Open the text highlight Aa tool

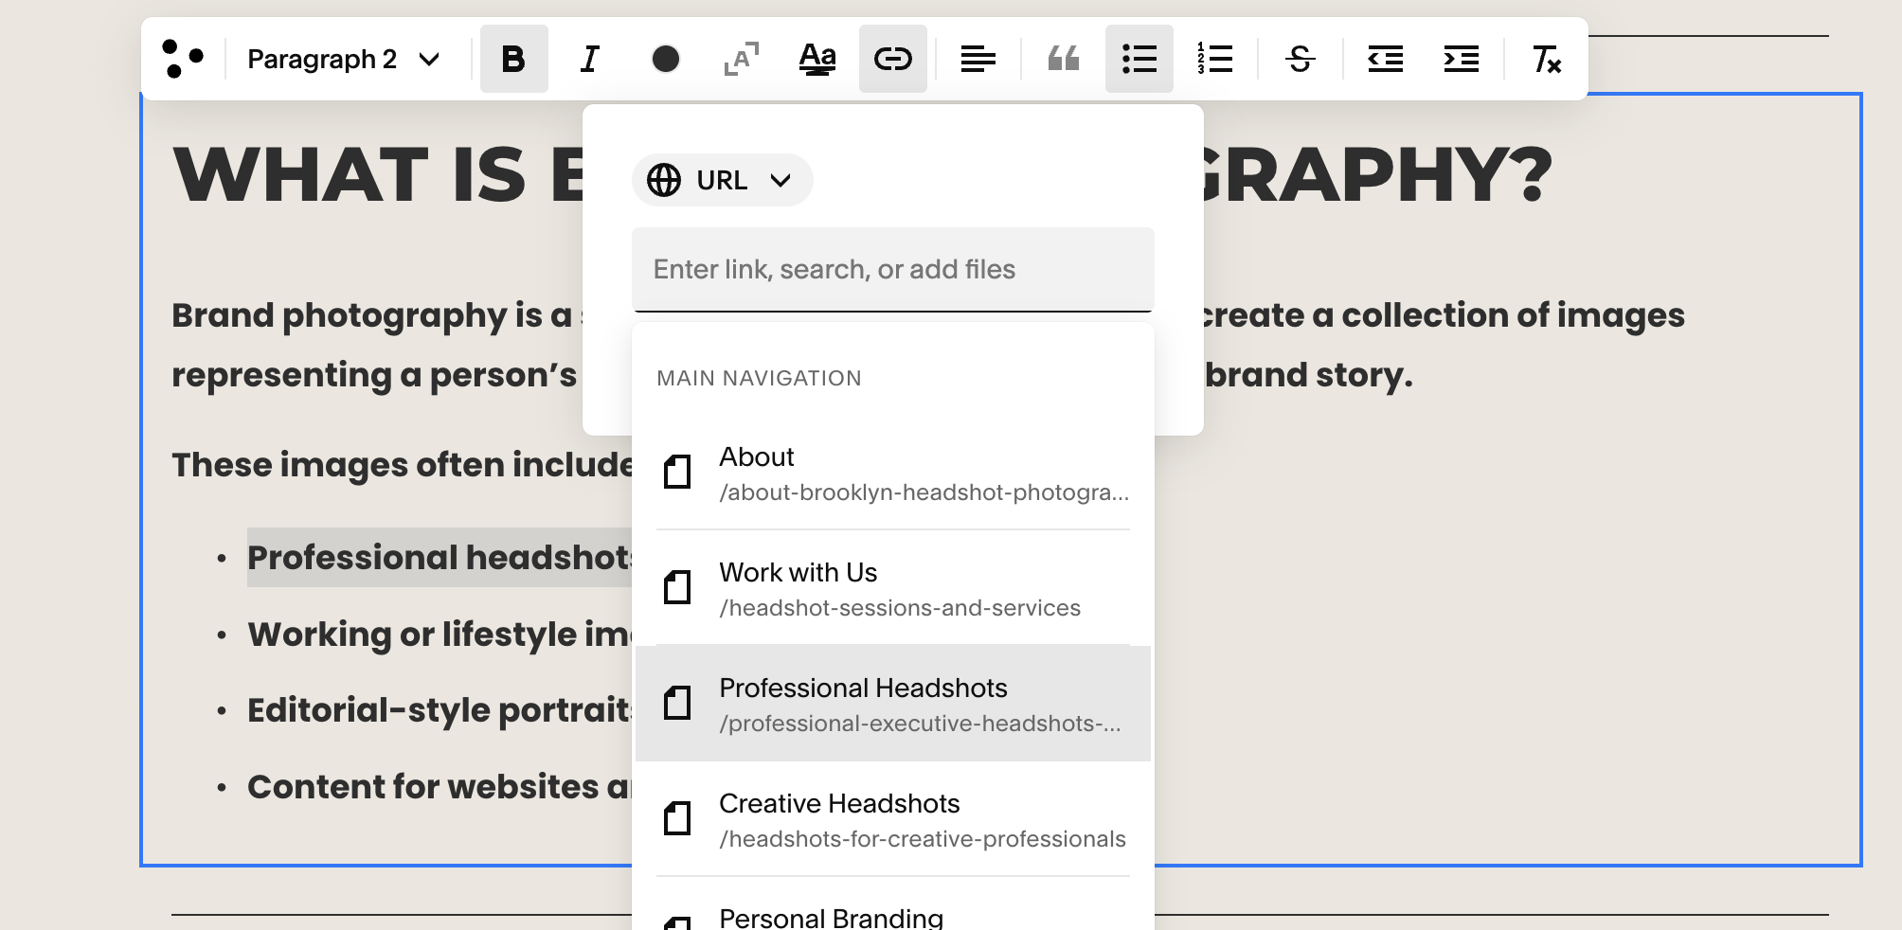tap(816, 59)
